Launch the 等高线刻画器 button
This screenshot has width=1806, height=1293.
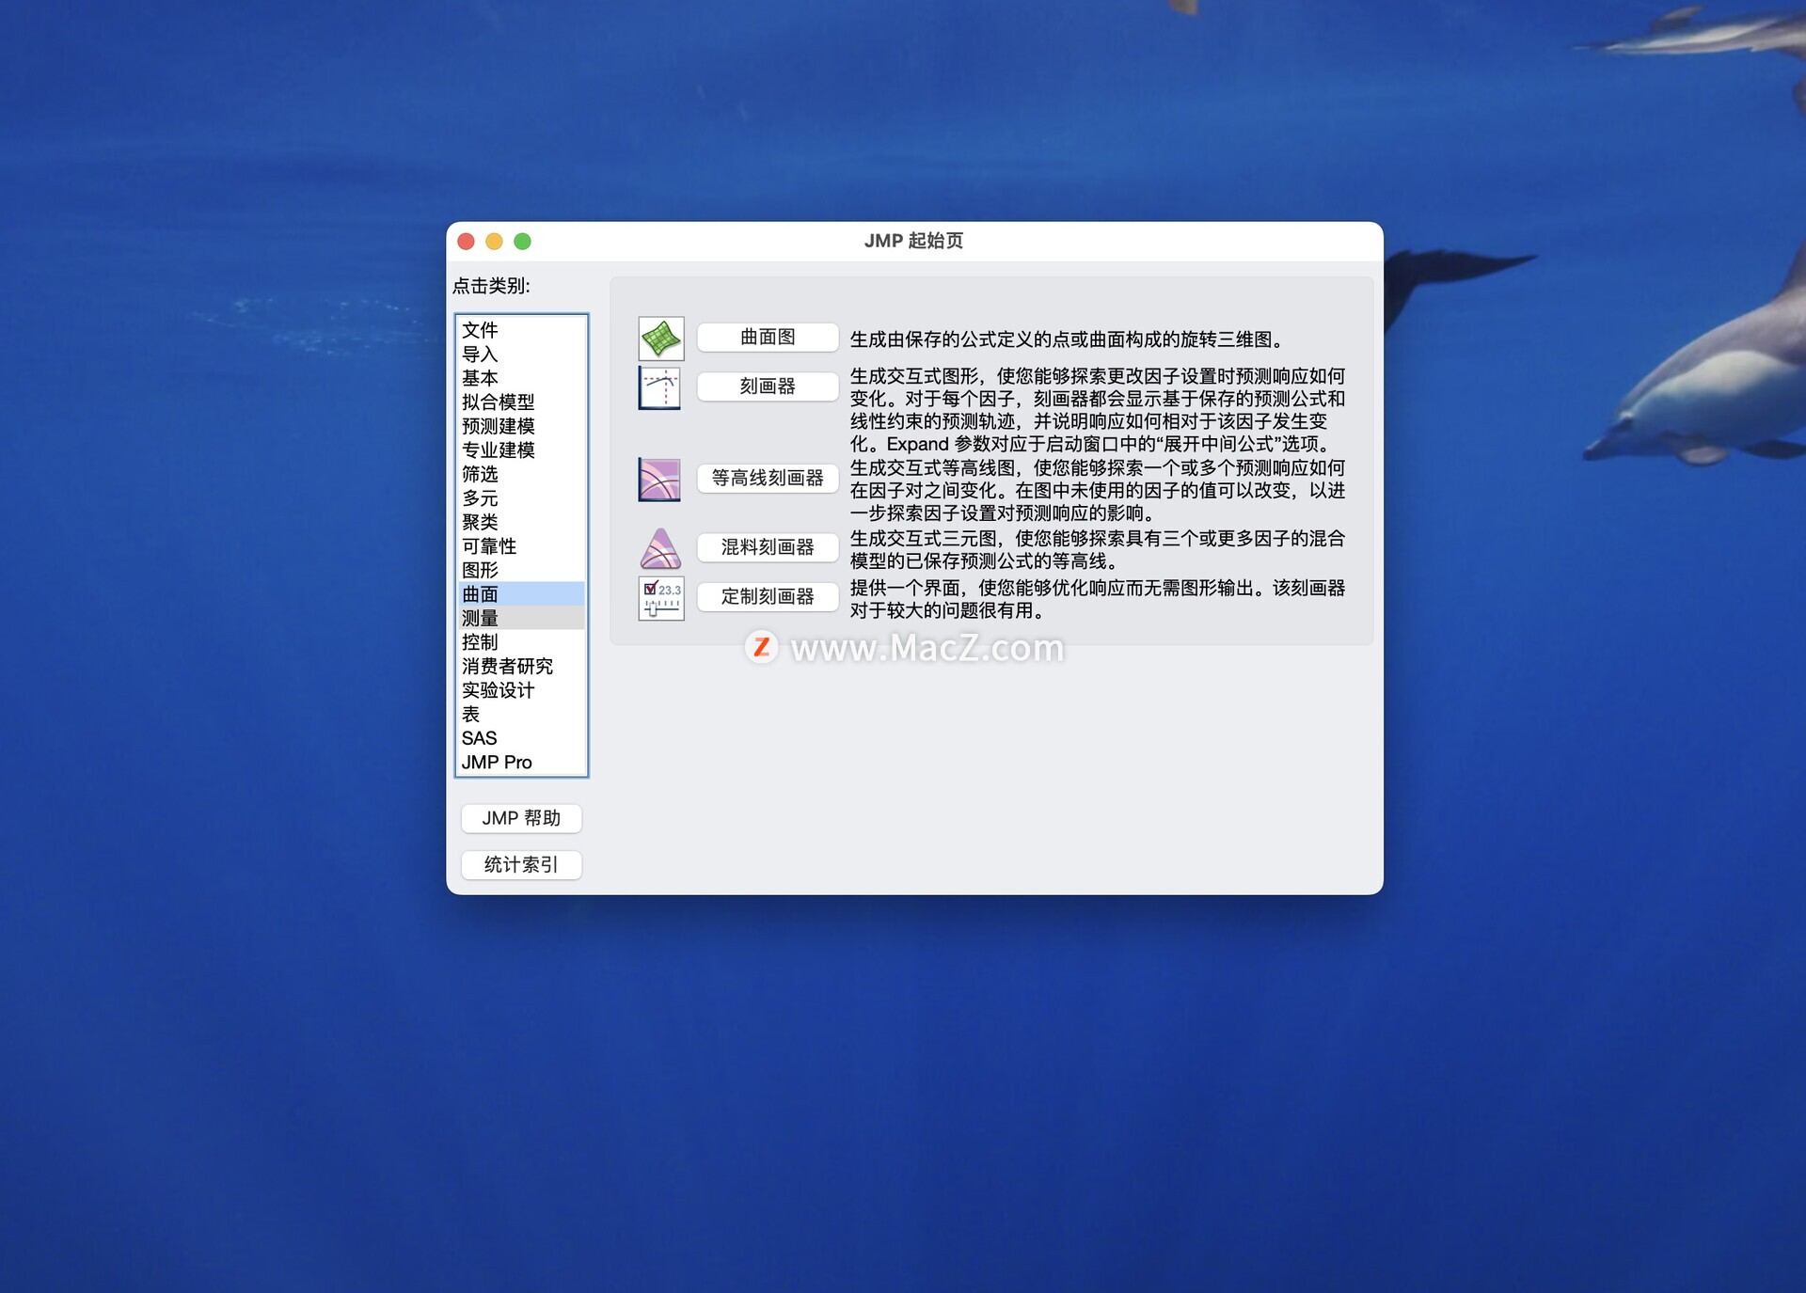coord(768,479)
